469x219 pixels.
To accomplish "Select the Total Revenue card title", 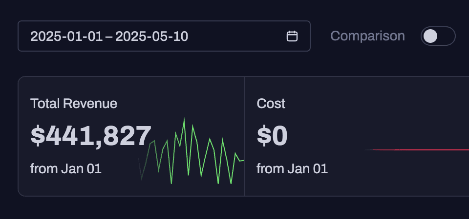I will click(74, 104).
